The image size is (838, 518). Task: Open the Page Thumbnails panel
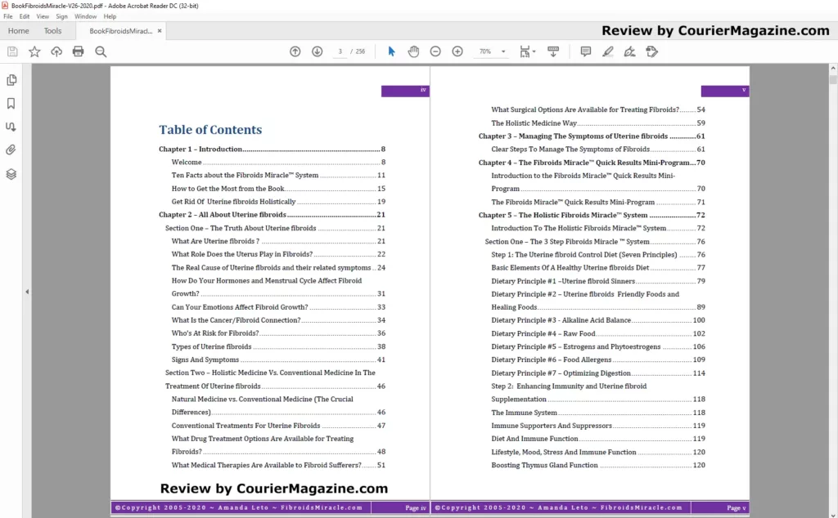click(11, 80)
